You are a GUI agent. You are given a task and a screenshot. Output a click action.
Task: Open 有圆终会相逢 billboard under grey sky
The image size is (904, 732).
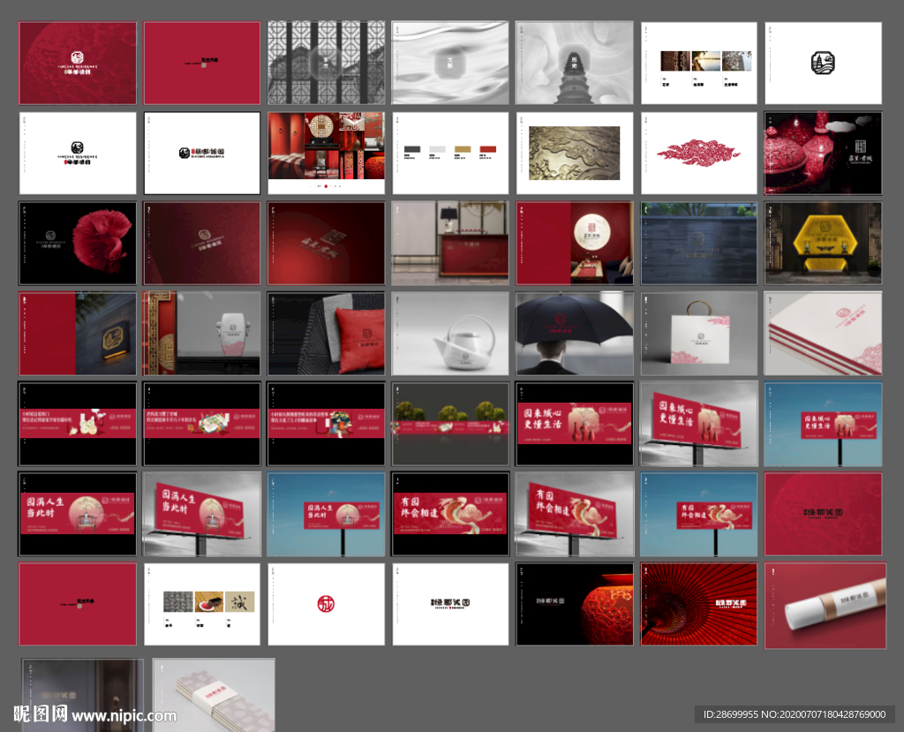pos(574,513)
